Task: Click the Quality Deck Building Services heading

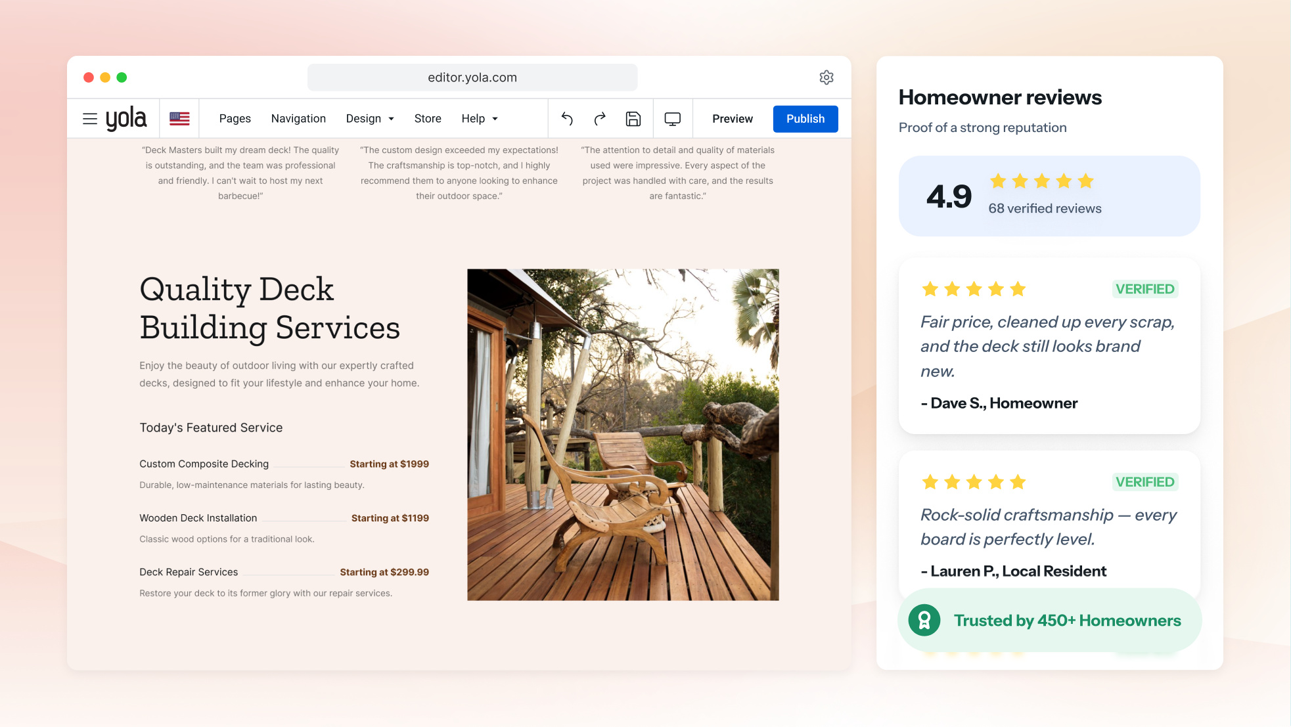Action: click(269, 308)
